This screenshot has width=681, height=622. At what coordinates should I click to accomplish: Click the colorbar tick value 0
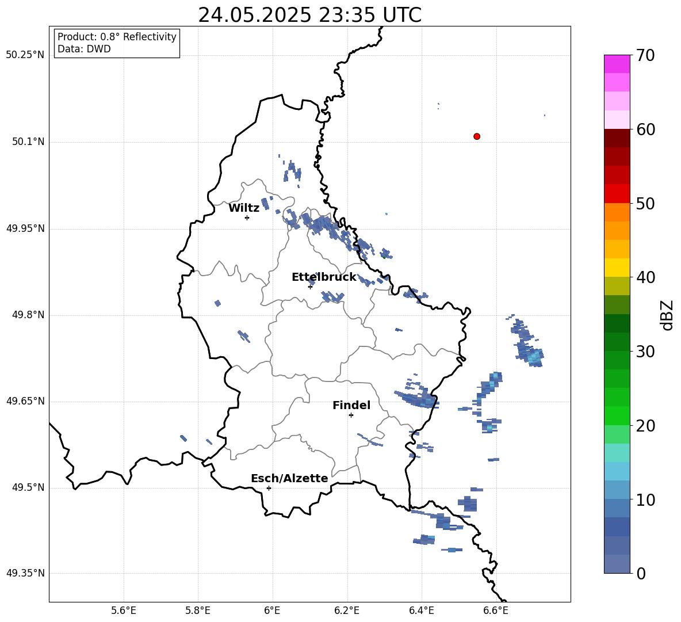click(641, 573)
